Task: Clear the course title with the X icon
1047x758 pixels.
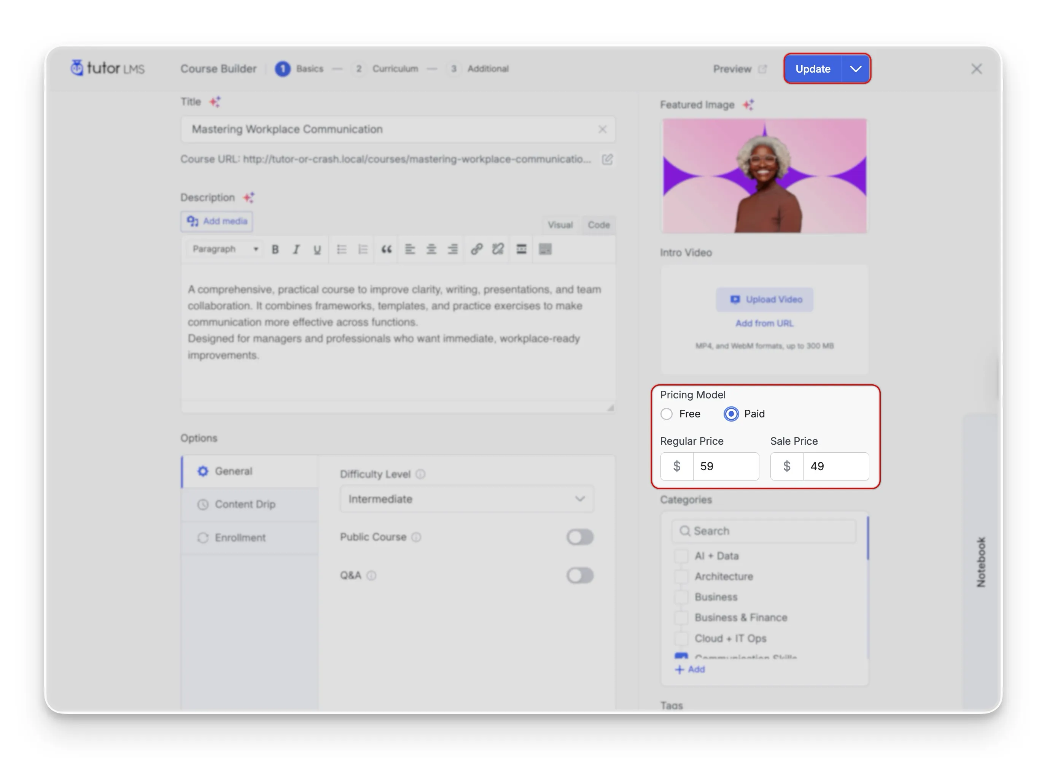Action: [x=603, y=130]
